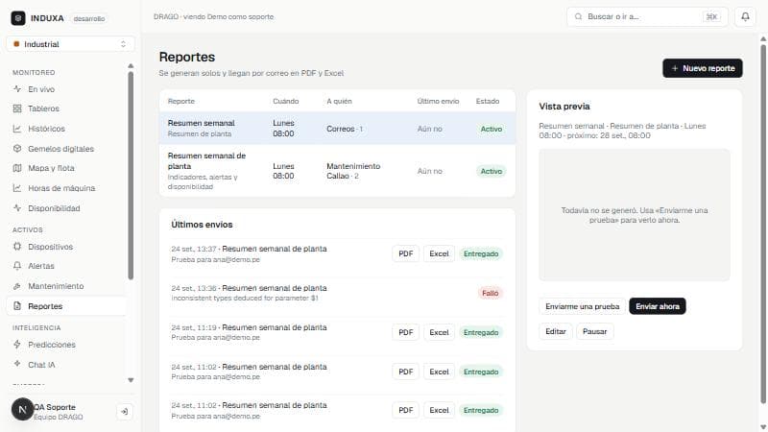The image size is (768, 432).
Task: Click the Alertas bell icon
Action: (17, 266)
